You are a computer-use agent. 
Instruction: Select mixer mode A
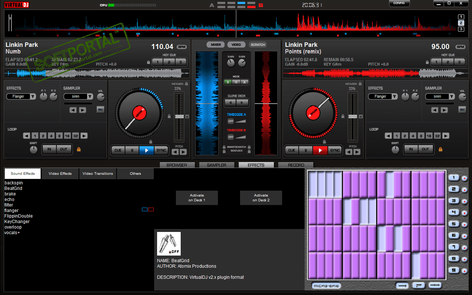[244, 82]
